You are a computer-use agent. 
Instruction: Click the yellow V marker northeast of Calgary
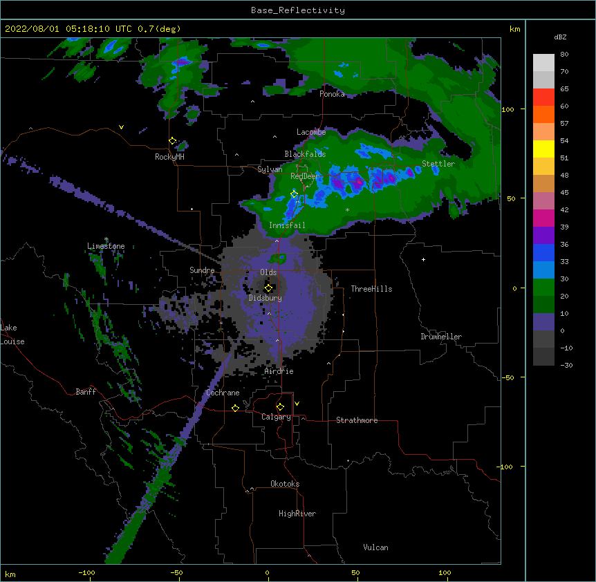point(297,404)
